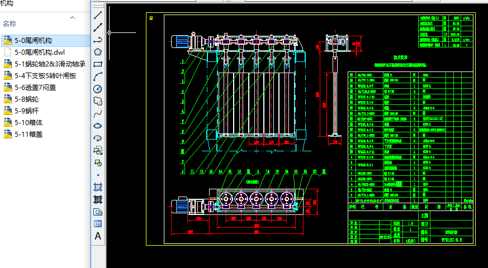Select the Region tool

(x=98, y=212)
